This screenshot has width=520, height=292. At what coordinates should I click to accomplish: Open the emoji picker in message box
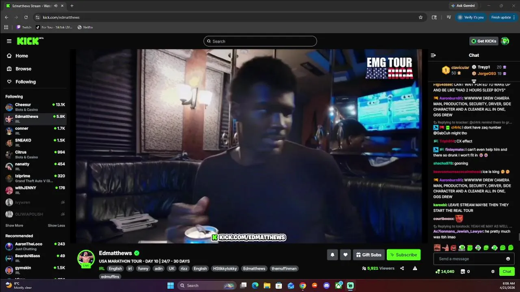[508, 259]
